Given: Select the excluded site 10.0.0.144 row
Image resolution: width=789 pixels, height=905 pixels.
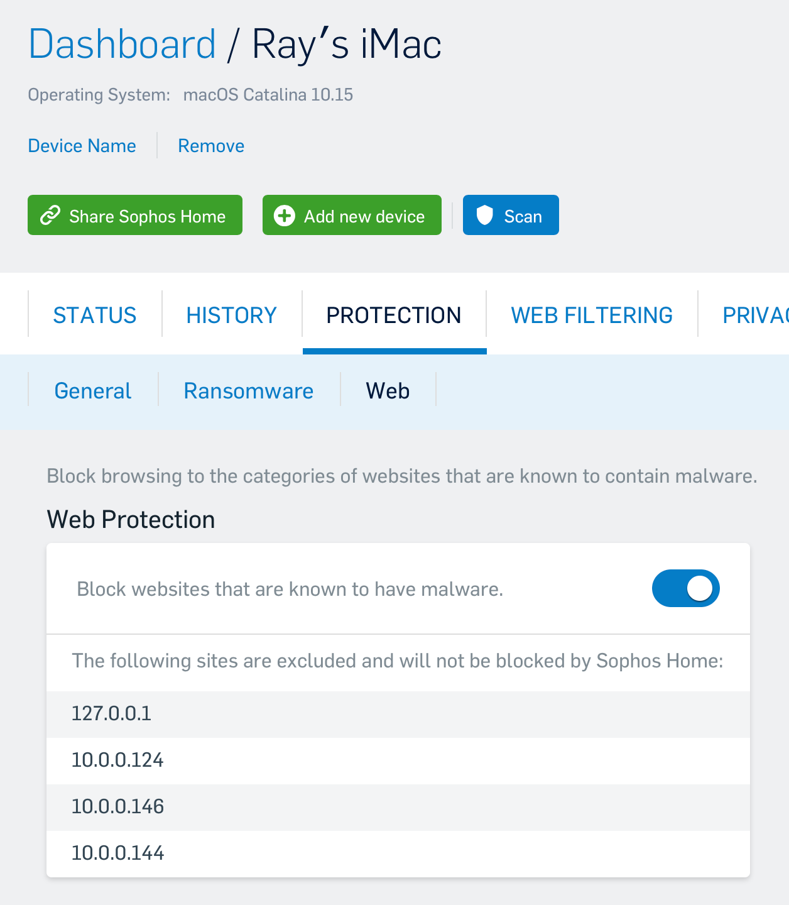Looking at the screenshot, I should pos(398,853).
